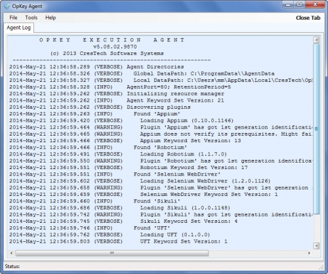Image resolution: width=328 pixels, height=274 pixels.
Task: Click the log line Found 'Appium'
Action: point(157,114)
